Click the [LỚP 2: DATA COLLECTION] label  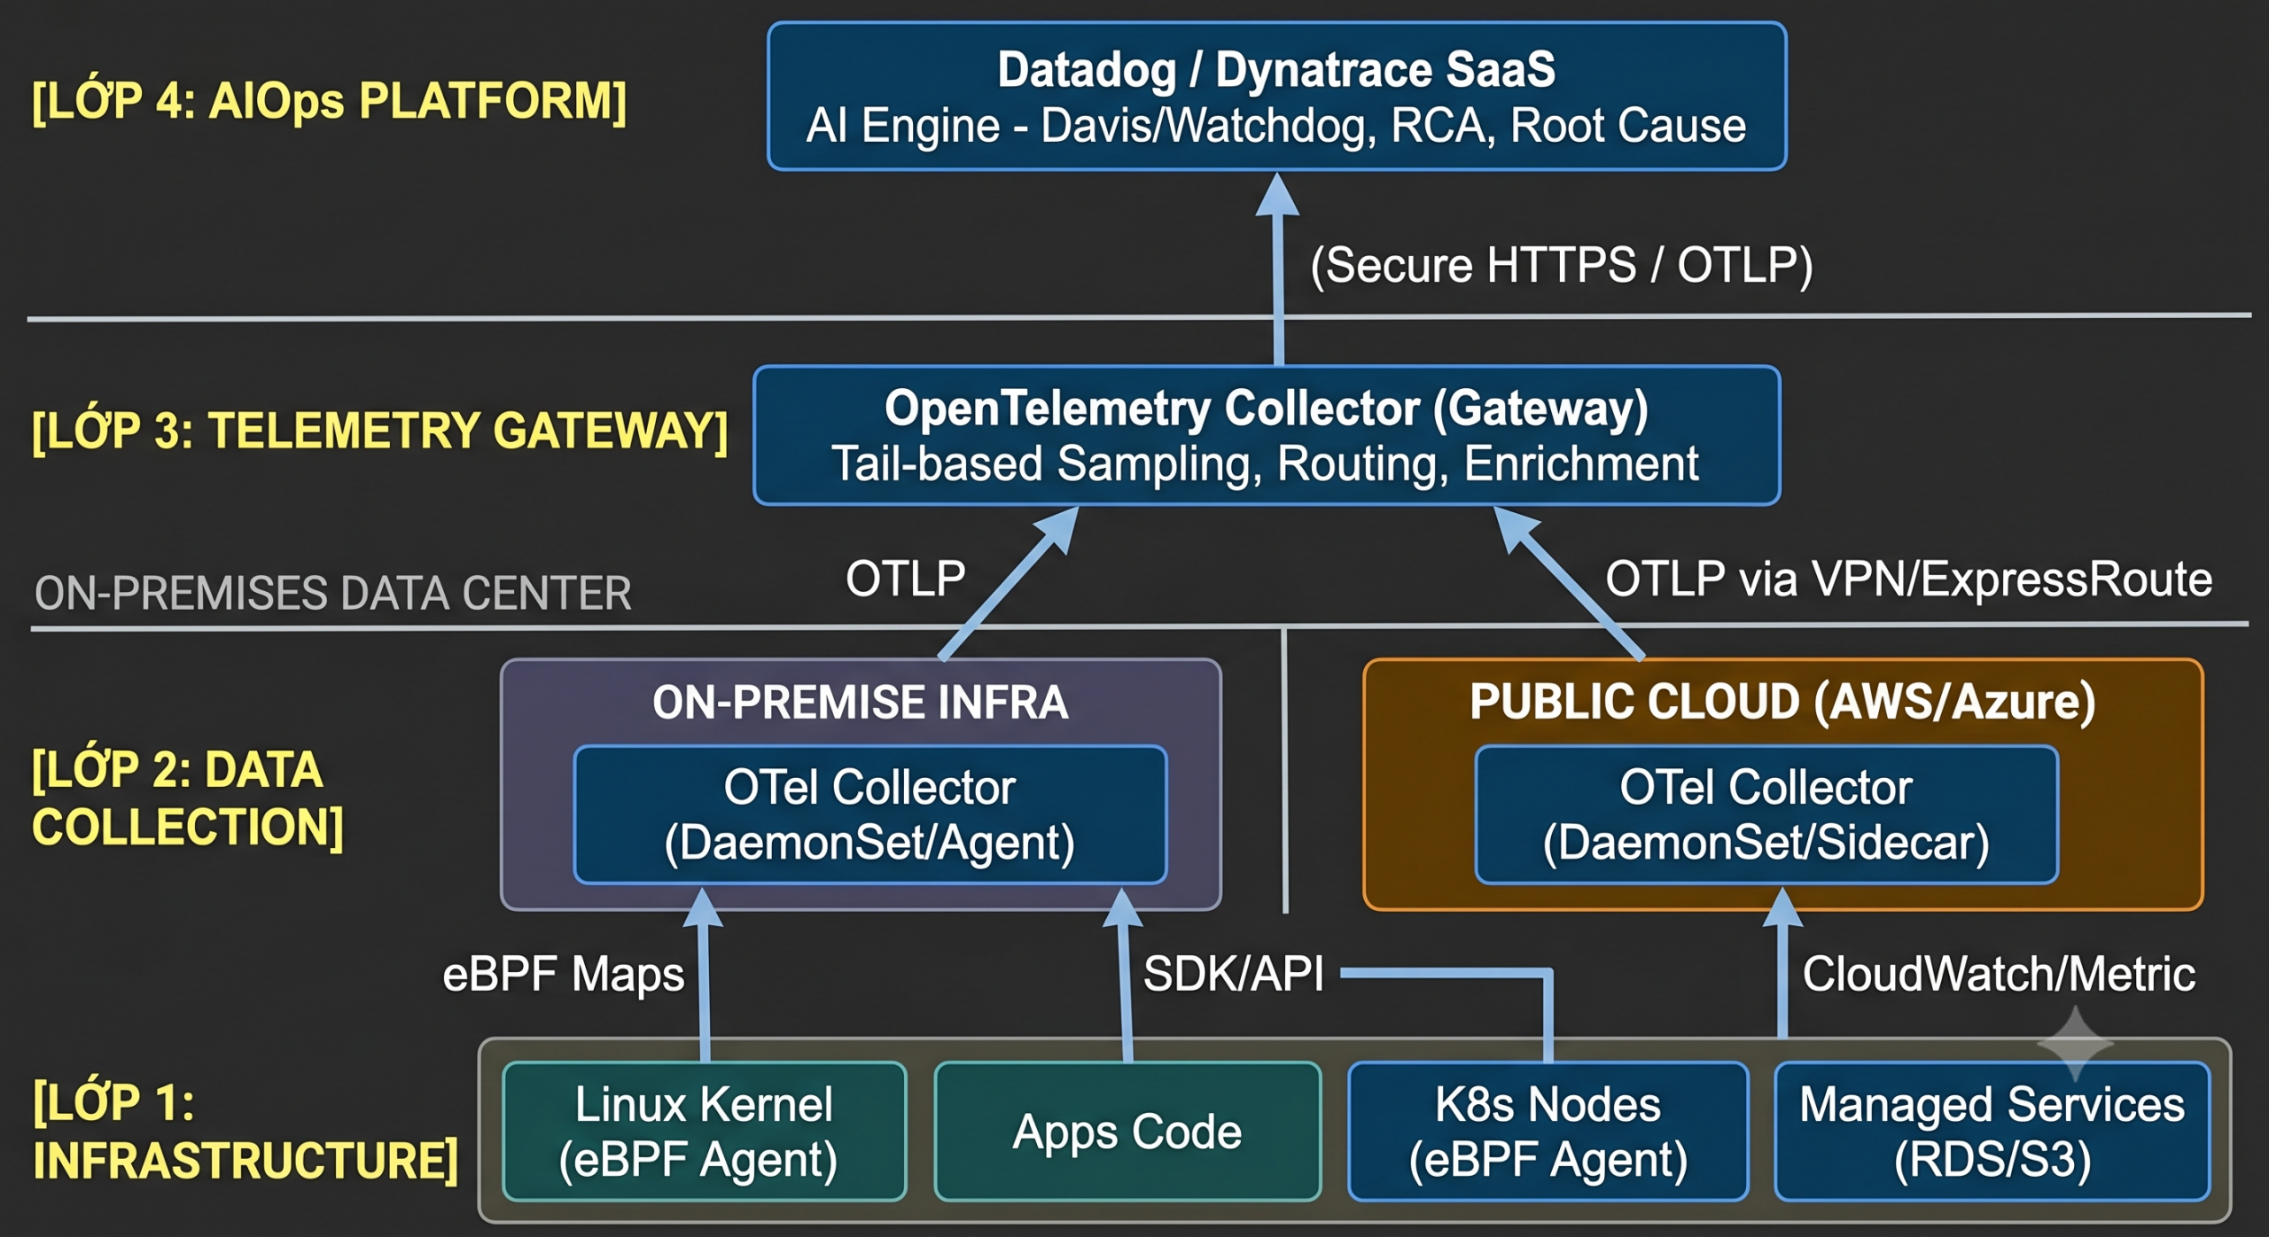[x=188, y=797]
